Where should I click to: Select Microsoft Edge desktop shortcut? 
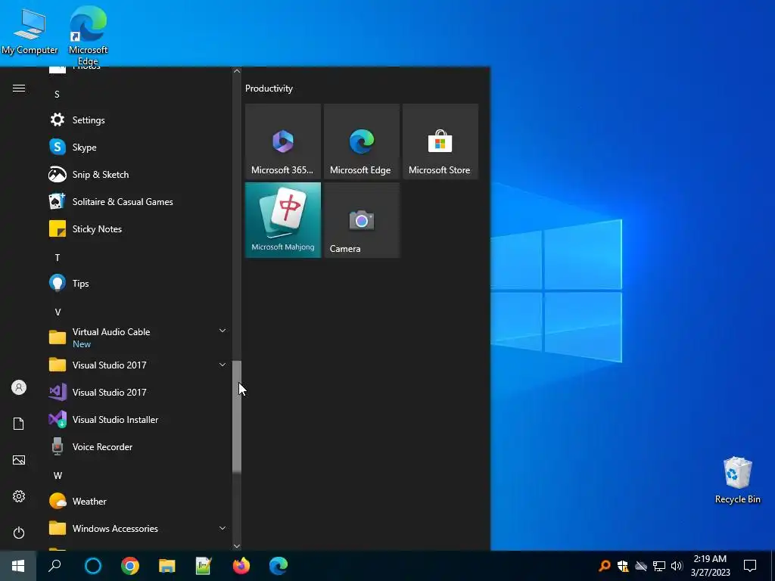tap(88, 36)
